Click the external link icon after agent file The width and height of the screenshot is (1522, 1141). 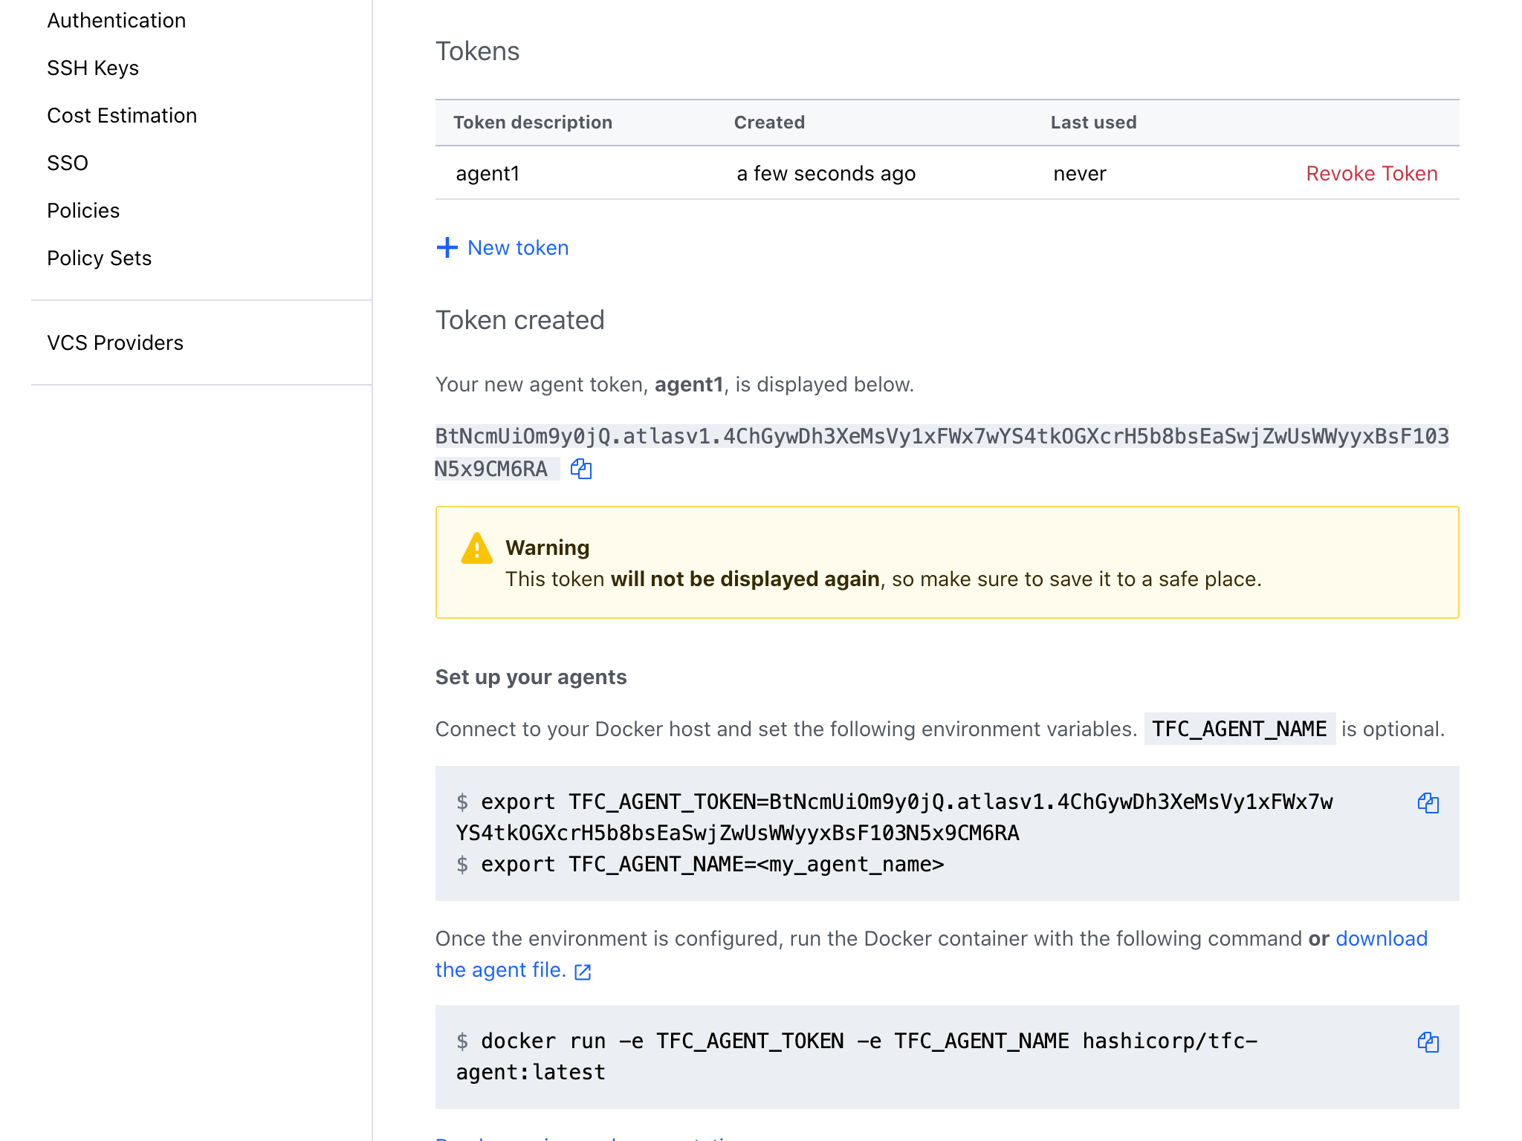583,972
